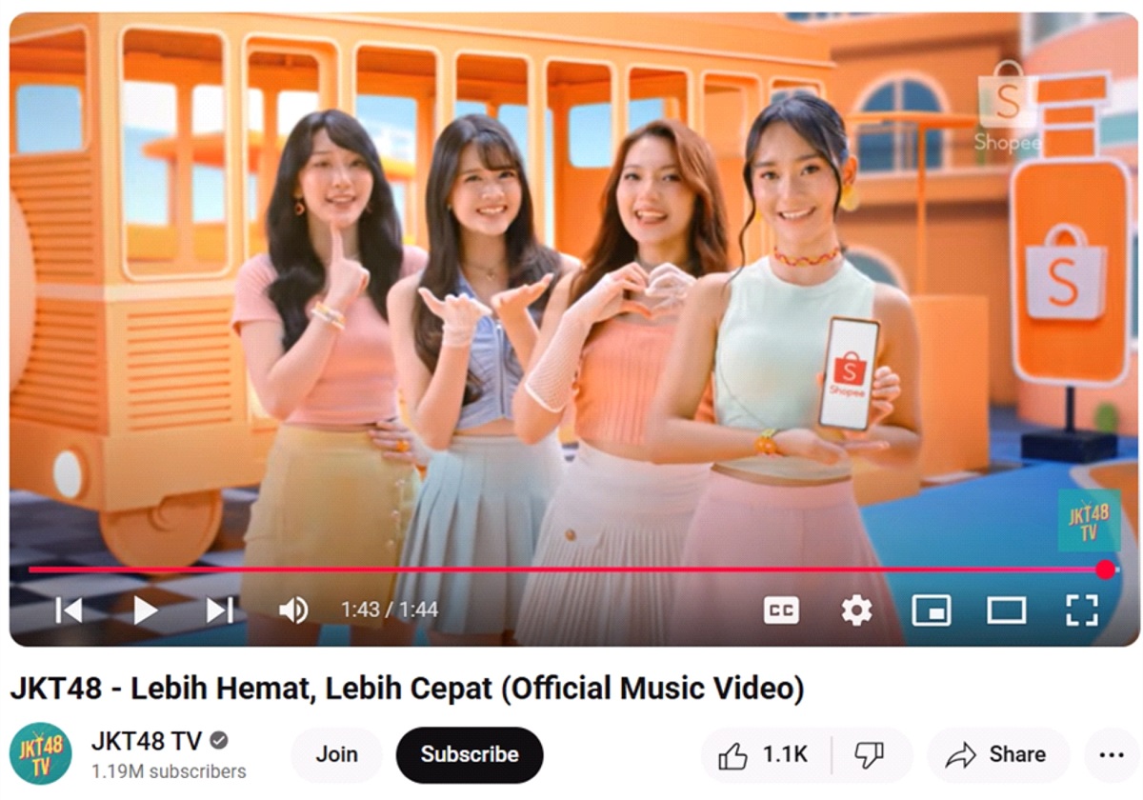Click the 1:43 / 1:44 time display
The height and width of the screenshot is (800, 1143).
390,610
